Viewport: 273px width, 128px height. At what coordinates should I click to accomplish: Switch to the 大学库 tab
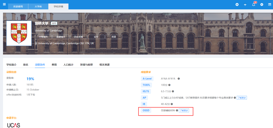pos(38,7)
